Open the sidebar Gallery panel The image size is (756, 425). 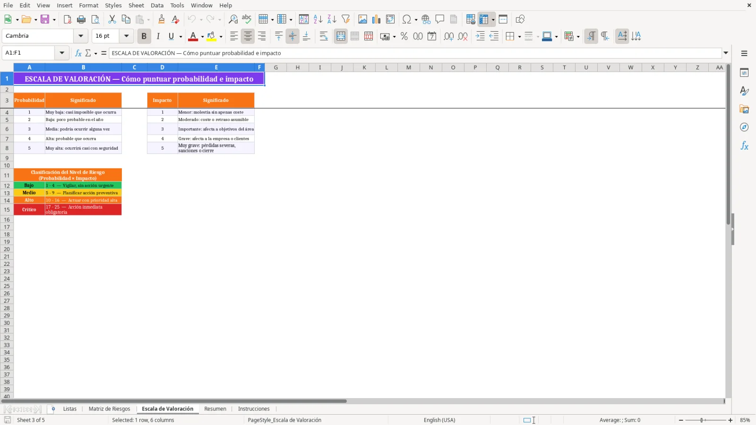744,109
